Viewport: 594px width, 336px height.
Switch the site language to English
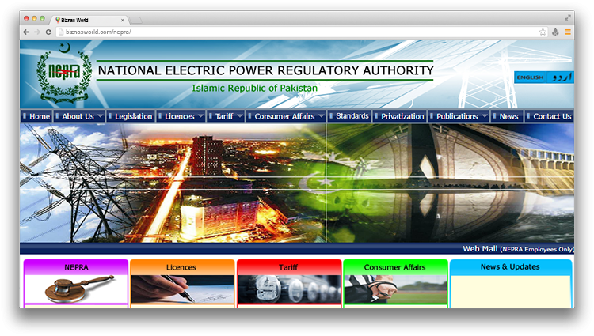pyautogui.click(x=530, y=77)
